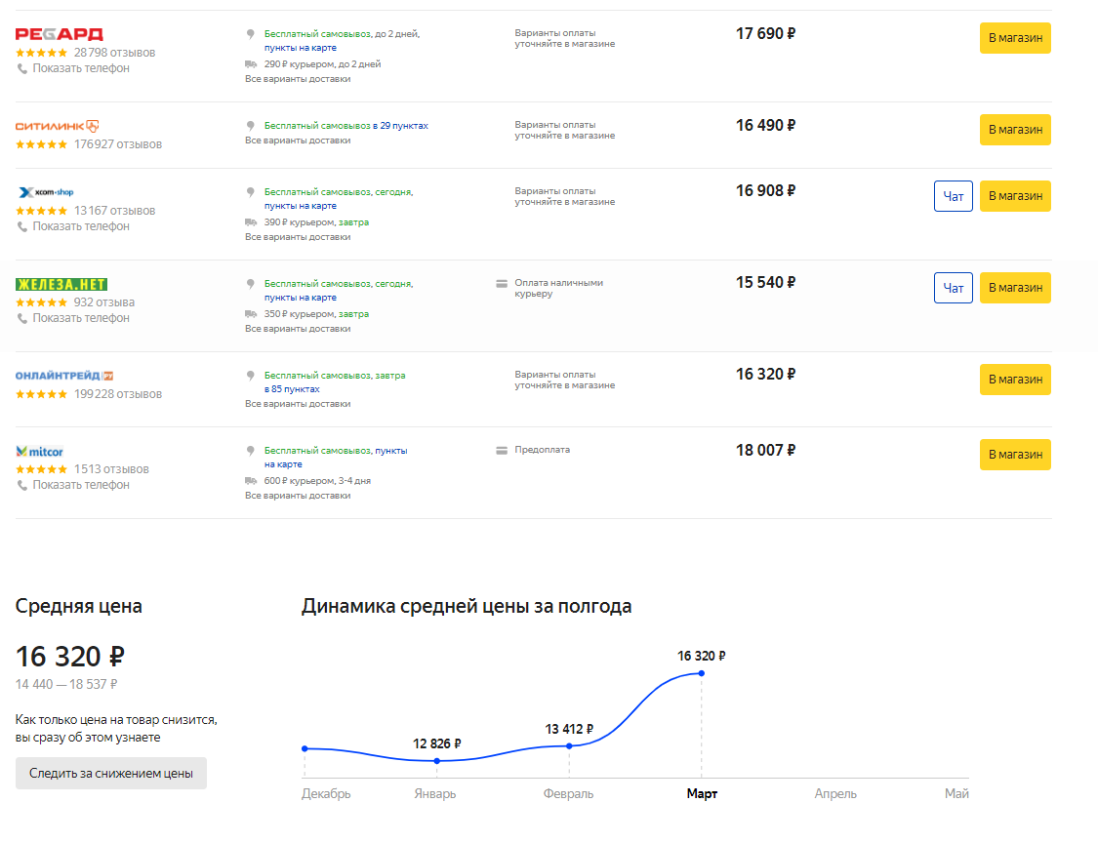Click pickup pin icon in Онлайнтрейд row
The width and height of the screenshot is (1098, 843).
[250, 376]
